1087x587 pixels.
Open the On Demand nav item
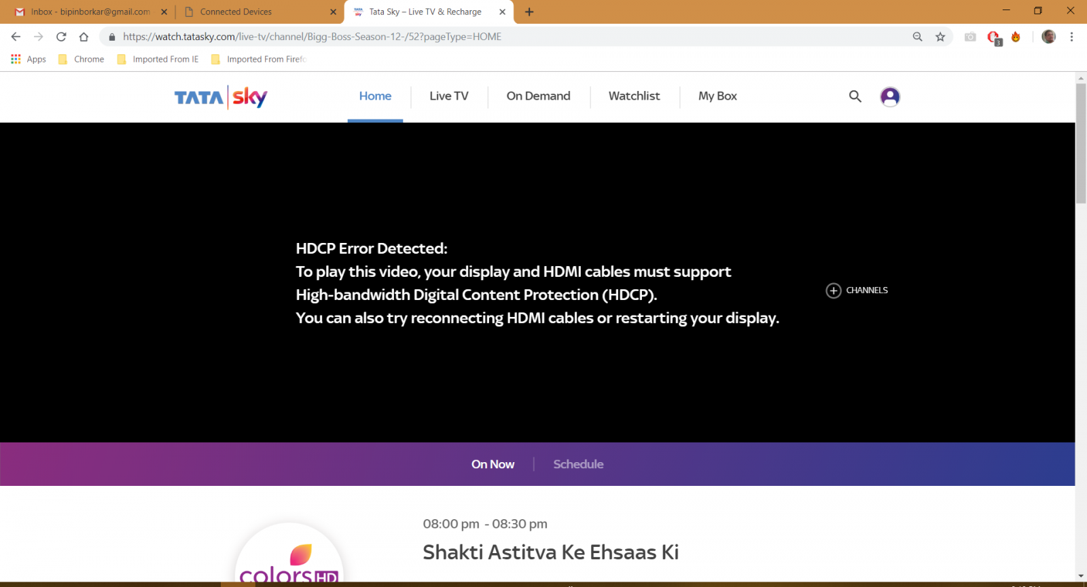point(538,96)
